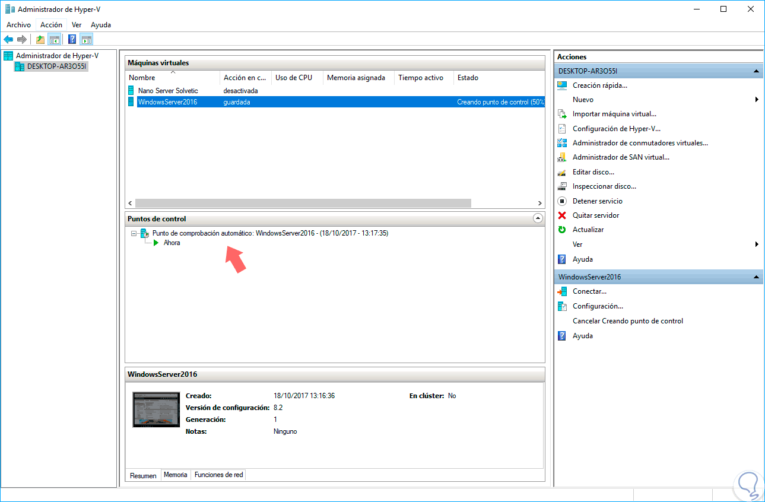Click the WindowsServer2016 preview thumbnail
The height and width of the screenshot is (502, 765).
[156, 409]
